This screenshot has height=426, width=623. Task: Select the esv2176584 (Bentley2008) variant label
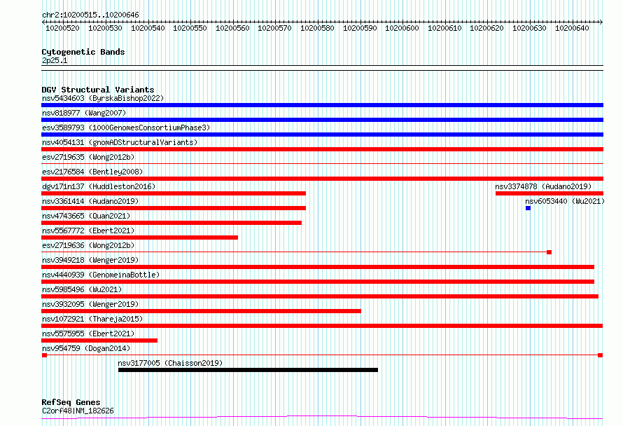coord(92,172)
